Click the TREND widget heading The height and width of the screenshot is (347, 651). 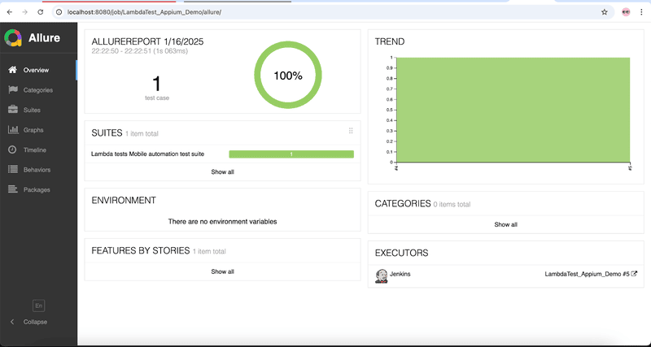390,41
